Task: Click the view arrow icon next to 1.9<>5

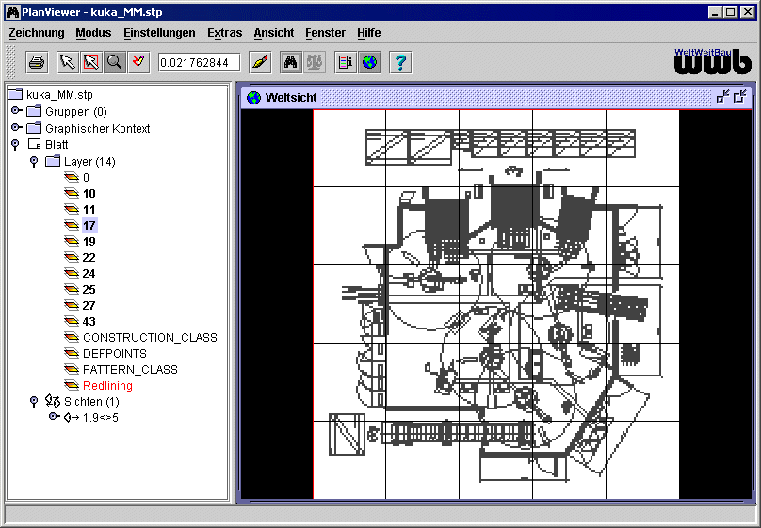Action: (x=72, y=418)
